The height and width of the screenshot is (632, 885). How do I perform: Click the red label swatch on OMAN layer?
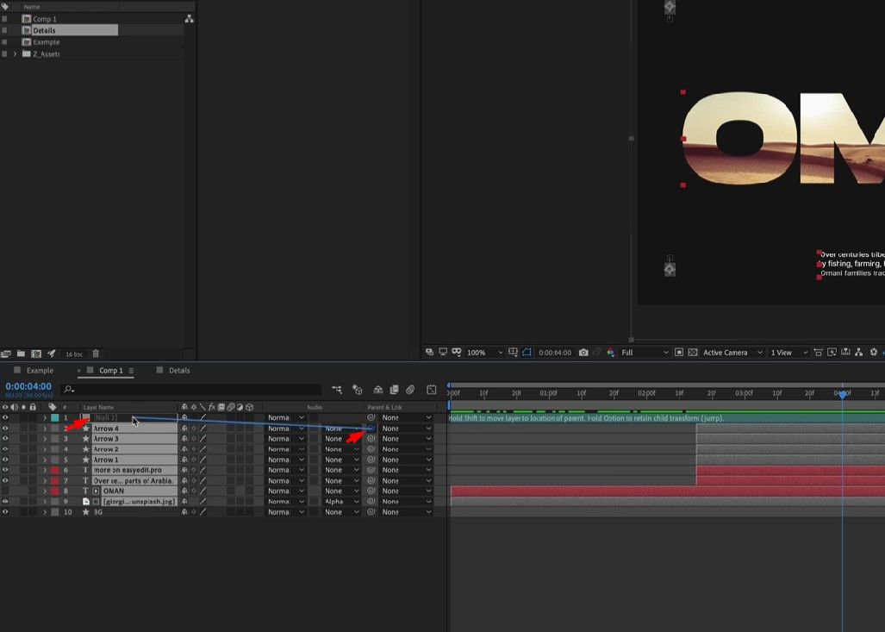(x=54, y=491)
